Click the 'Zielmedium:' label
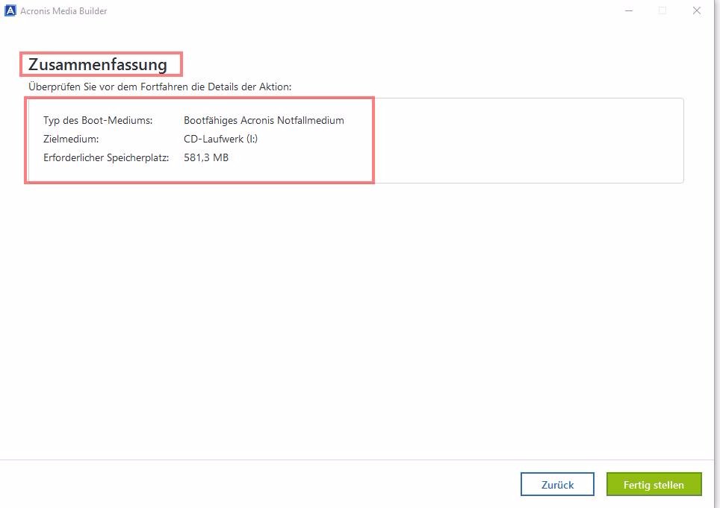720x508 pixels. point(71,139)
